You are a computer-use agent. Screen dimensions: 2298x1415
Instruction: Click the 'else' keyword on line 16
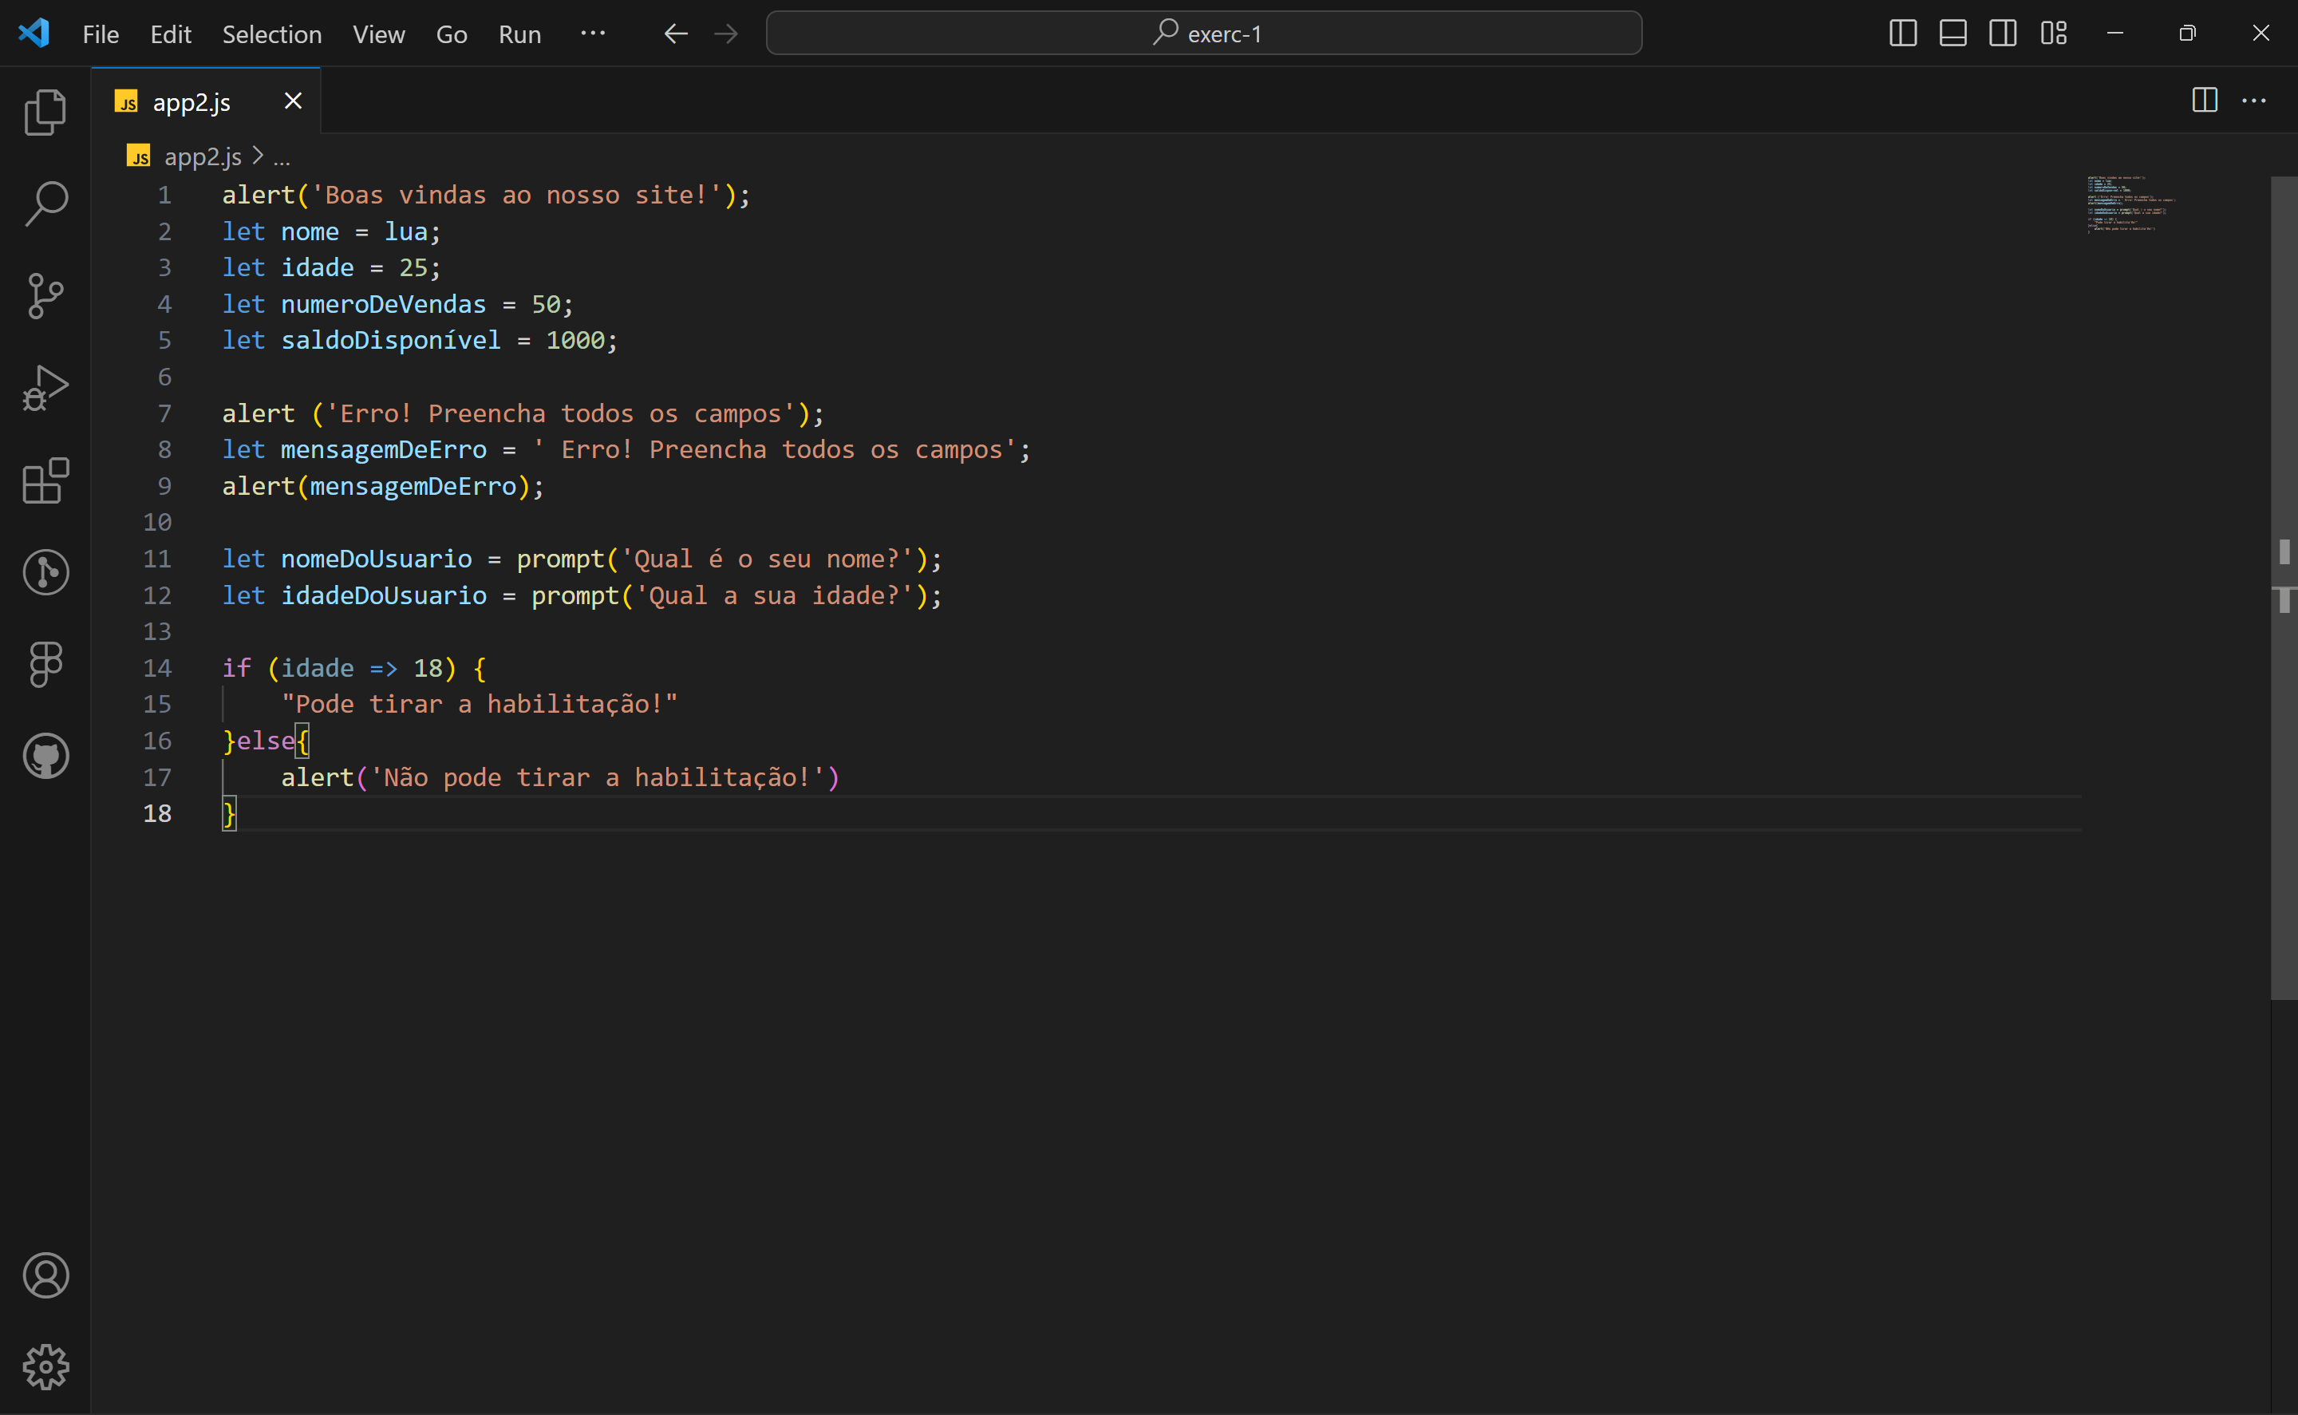pos(266,741)
